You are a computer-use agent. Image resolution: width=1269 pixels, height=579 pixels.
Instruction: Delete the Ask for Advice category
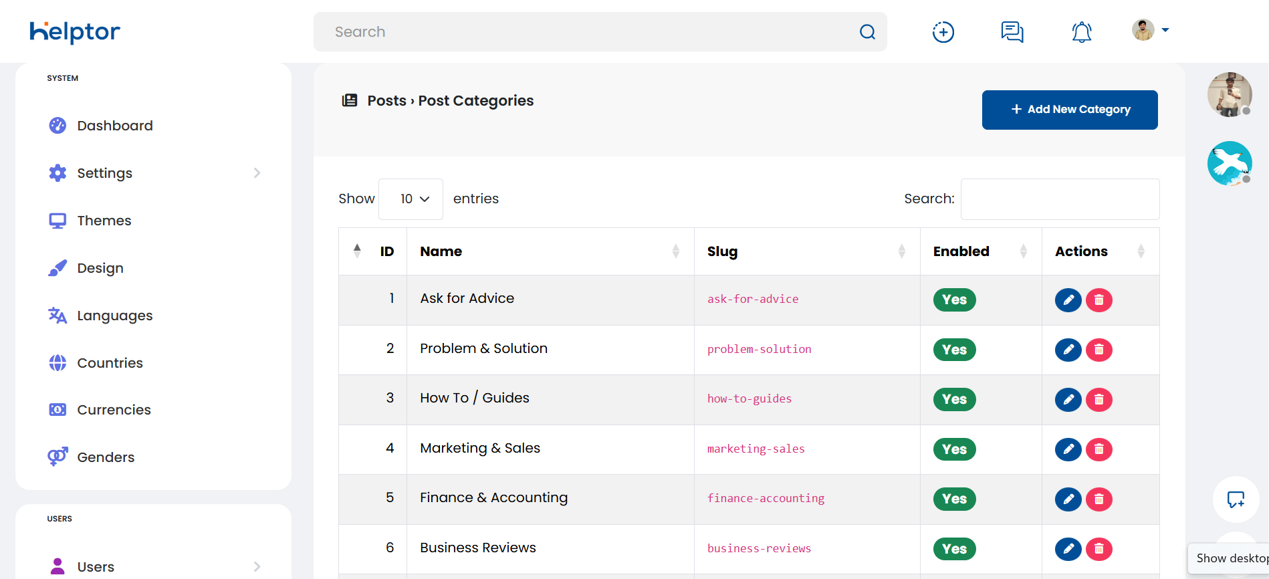tap(1099, 300)
